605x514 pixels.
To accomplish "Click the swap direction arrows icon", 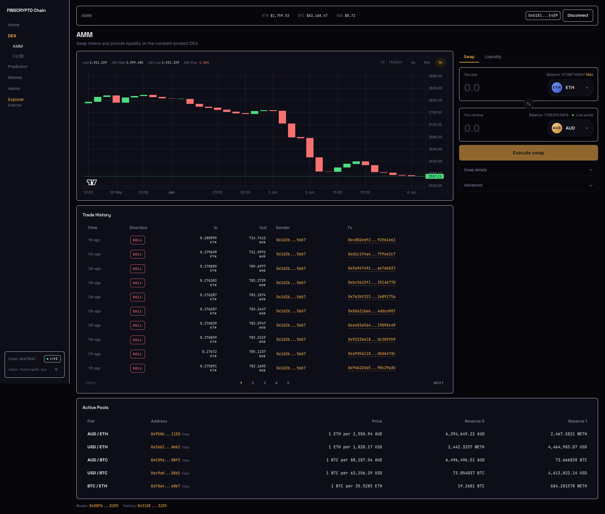I will click(x=528, y=104).
